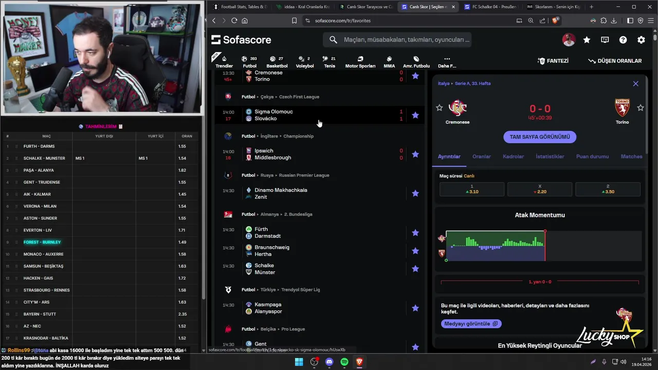Open Discord from the taskbar
Image resolution: width=658 pixels, height=370 pixels.
coord(330,362)
